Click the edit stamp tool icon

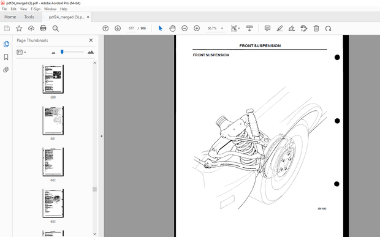304,28
